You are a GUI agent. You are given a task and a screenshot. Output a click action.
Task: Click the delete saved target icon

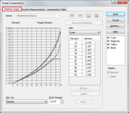(97, 16)
